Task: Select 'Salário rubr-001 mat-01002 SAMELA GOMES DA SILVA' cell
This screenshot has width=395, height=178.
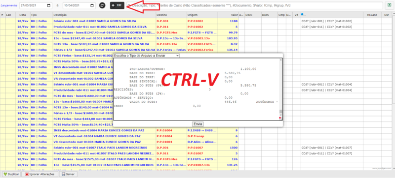Action: pyautogui.click(x=104, y=21)
